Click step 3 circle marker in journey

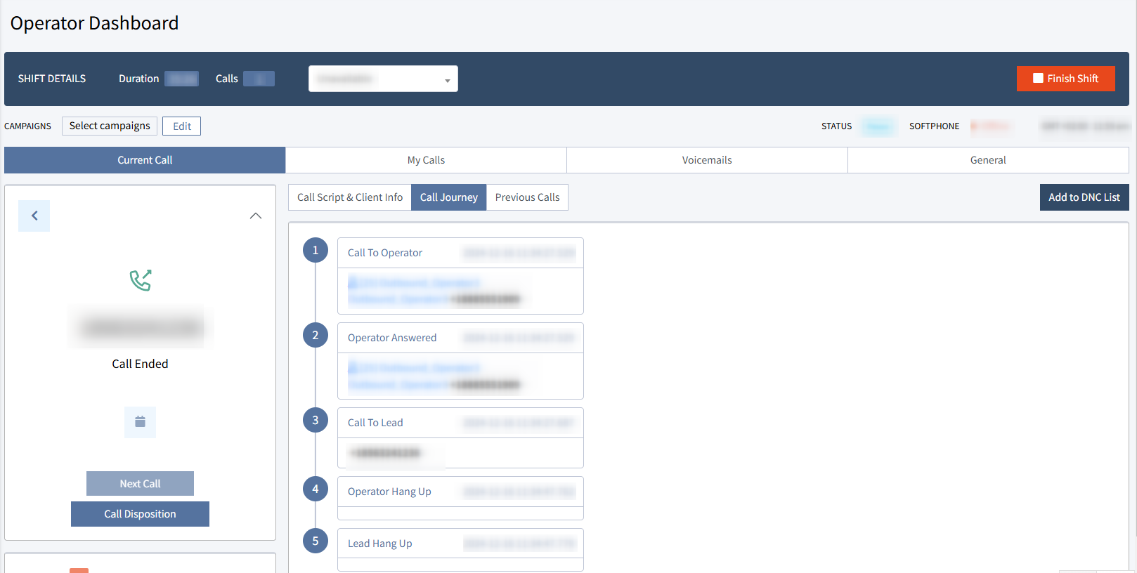coord(315,420)
